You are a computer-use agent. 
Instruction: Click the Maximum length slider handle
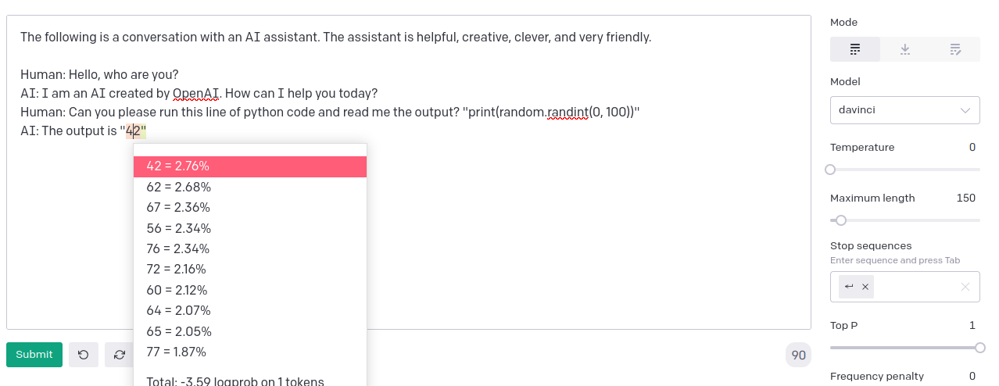[x=841, y=220]
